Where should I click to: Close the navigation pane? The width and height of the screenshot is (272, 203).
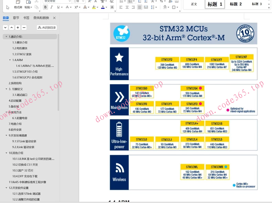54,18
